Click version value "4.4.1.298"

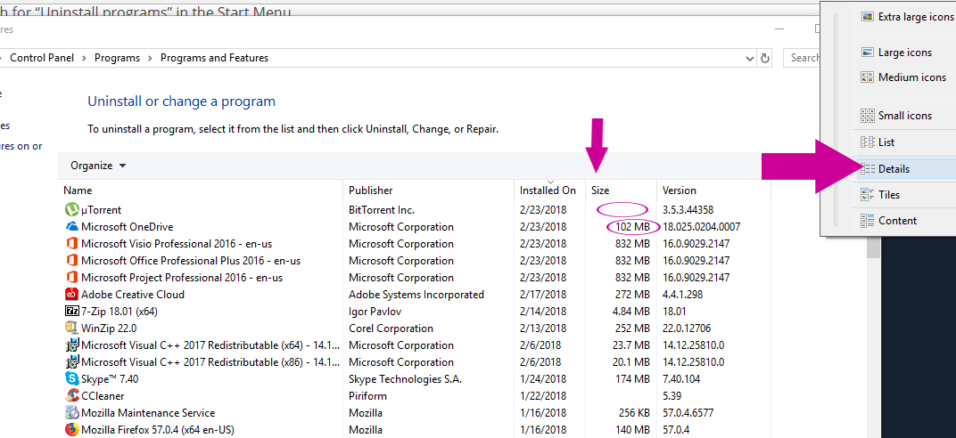click(682, 295)
